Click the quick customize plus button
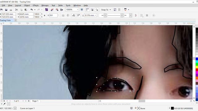Image resolution: width=198 pixels, height=111 pixels. 153,15
